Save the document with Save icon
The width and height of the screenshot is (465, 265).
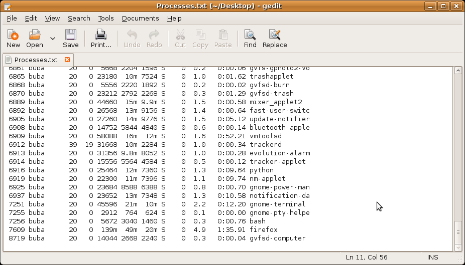pyautogui.click(x=71, y=39)
